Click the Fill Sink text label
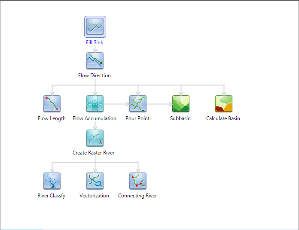 point(95,42)
